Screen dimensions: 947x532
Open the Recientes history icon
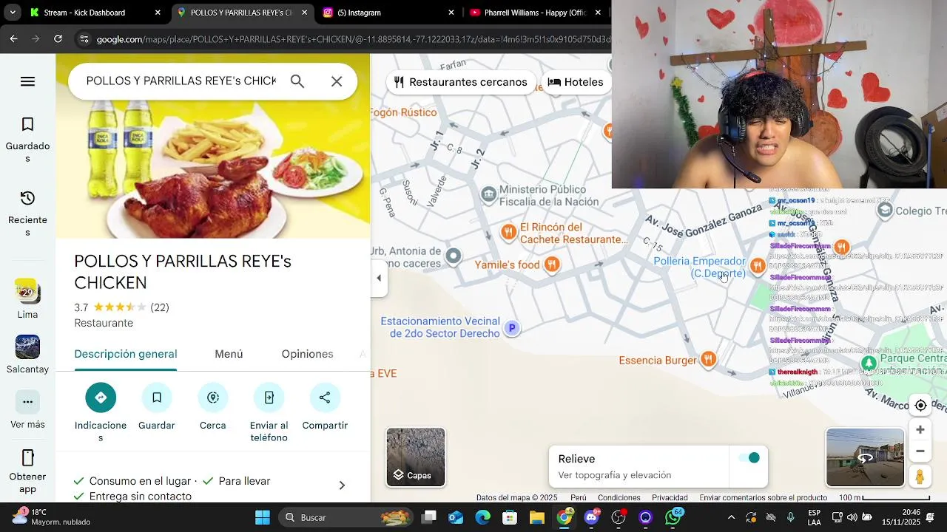pyautogui.click(x=27, y=198)
